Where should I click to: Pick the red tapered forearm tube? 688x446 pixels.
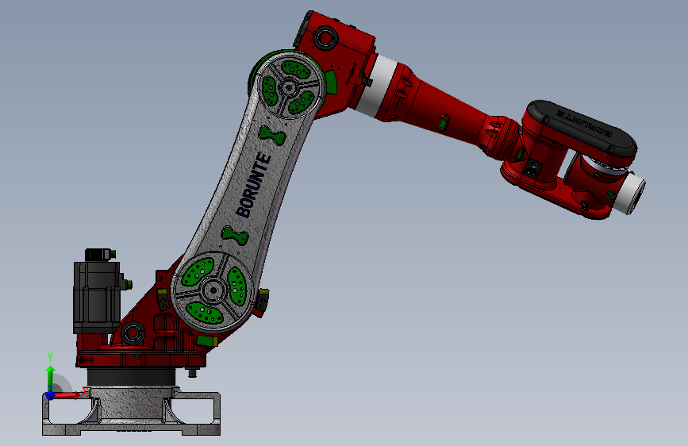coord(444,113)
